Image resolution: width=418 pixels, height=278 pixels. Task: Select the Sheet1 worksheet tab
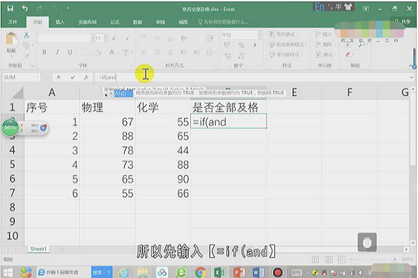point(38,249)
